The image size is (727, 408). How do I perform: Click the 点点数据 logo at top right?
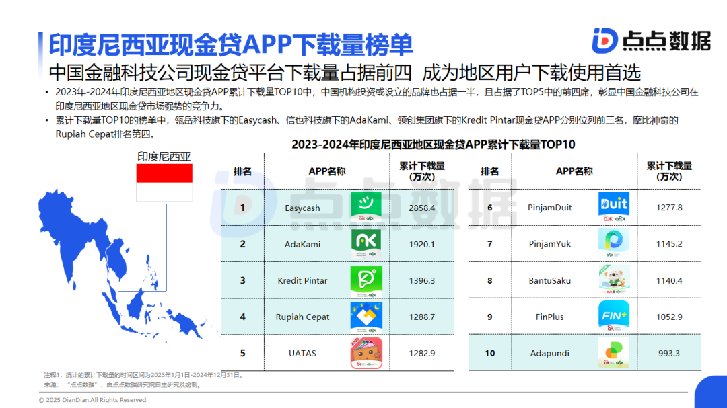coord(651,40)
